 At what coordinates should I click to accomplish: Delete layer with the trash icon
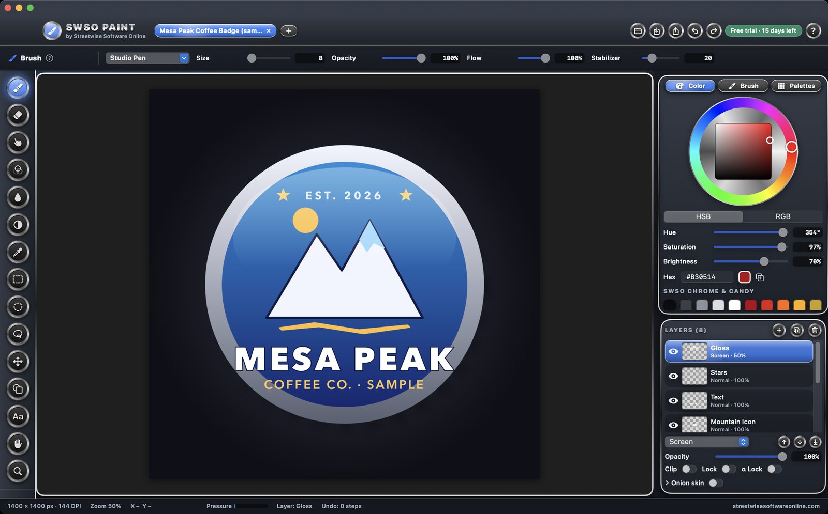coord(815,330)
